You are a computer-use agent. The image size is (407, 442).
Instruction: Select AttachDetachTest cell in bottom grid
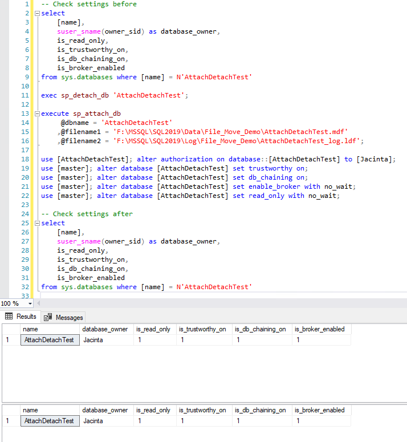point(50,421)
